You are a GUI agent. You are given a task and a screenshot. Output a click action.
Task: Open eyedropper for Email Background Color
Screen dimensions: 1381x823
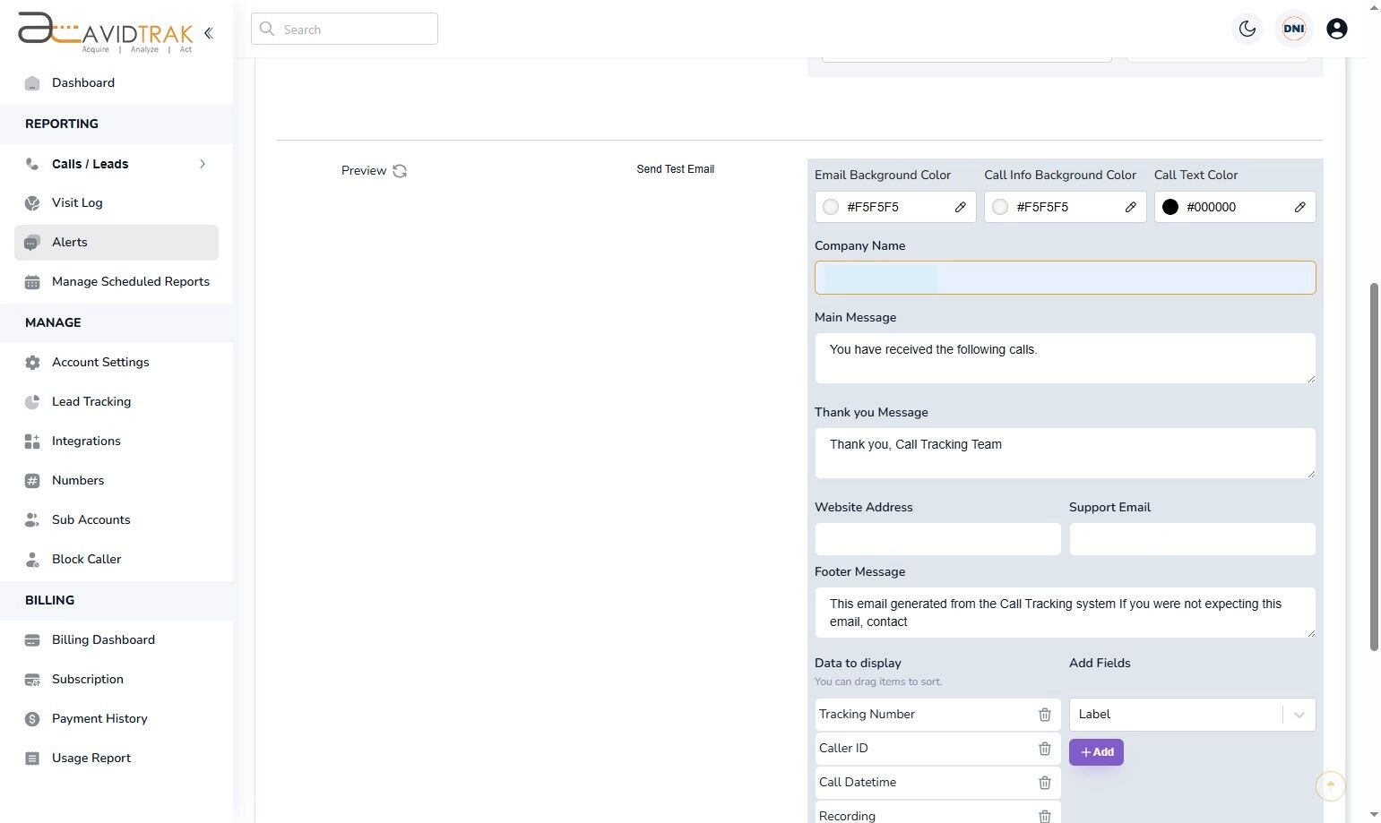tap(961, 207)
